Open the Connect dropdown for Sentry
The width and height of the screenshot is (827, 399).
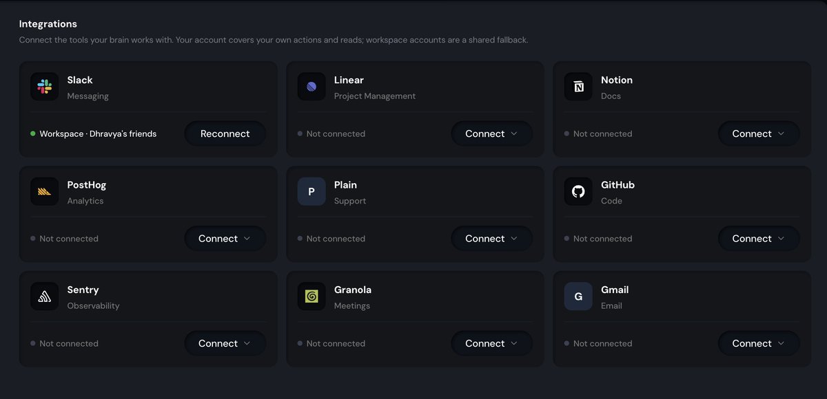pos(225,343)
